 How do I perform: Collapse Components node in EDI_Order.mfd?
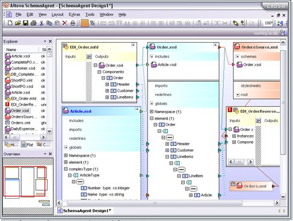click(99, 71)
